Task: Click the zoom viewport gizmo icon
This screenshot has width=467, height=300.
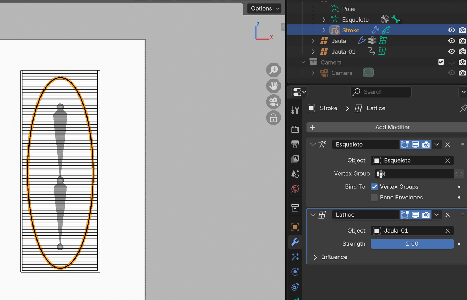Action: (x=273, y=70)
